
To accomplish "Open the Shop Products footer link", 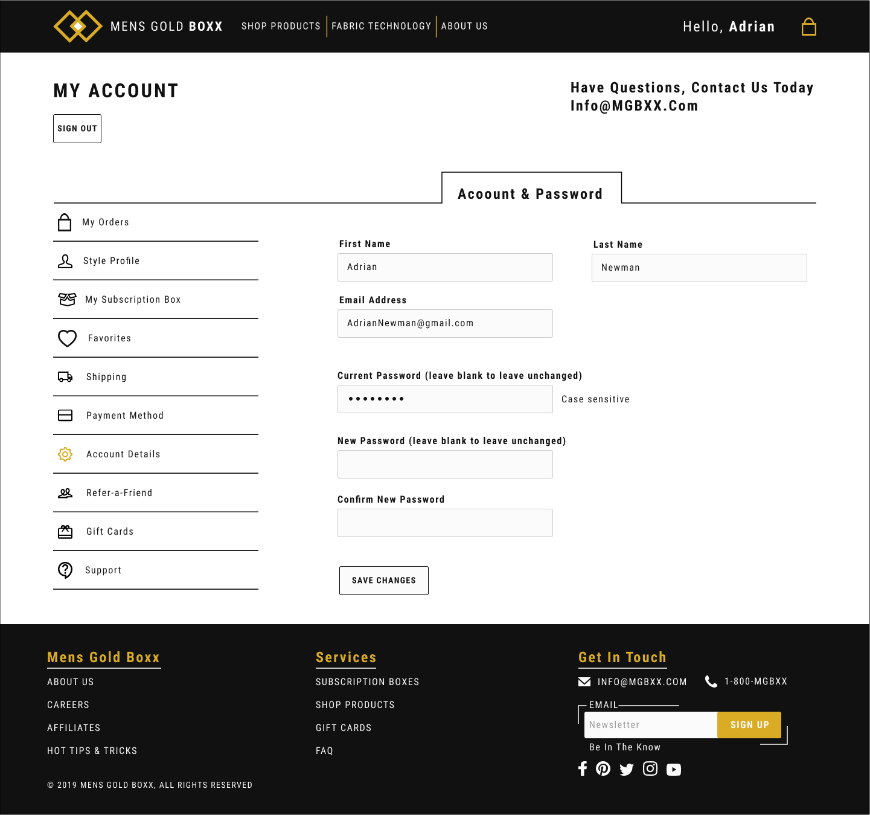I will [355, 705].
